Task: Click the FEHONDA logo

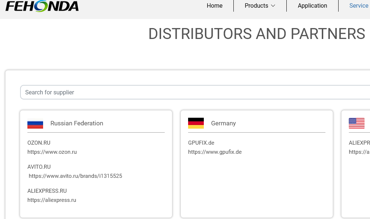Action: pyautogui.click(x=42, y=6)
